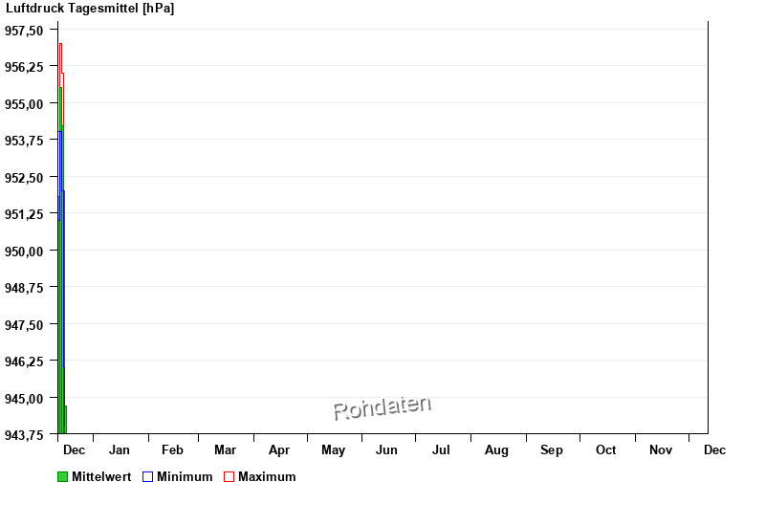Click the 955,00 pressure axis label
The height and width of the screenshot is (526, 765).
pyautogui.click(x=24, y=104)
